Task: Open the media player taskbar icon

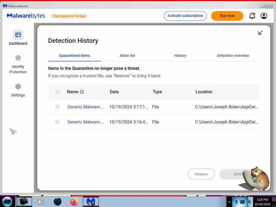Action: click(40, 202)
